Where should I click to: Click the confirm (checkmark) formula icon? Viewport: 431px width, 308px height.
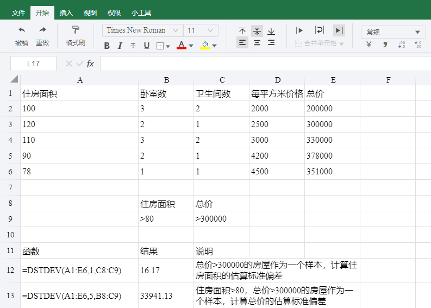[80, 64]
